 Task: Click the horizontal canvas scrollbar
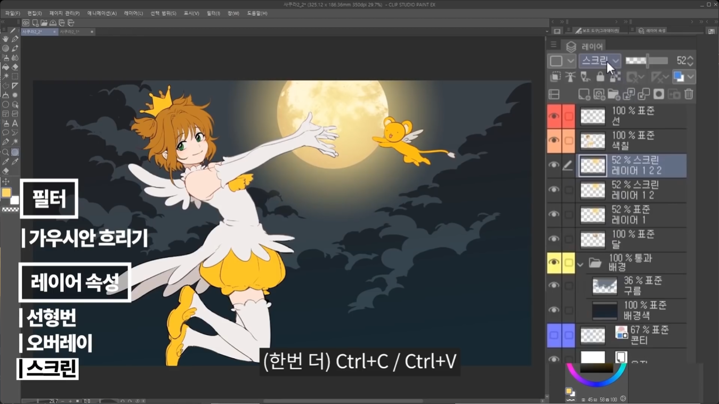[x=343, y=401]
